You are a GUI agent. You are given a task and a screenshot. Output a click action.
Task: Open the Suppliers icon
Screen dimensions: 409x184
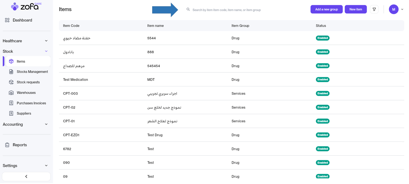click(x=11, y=113)
